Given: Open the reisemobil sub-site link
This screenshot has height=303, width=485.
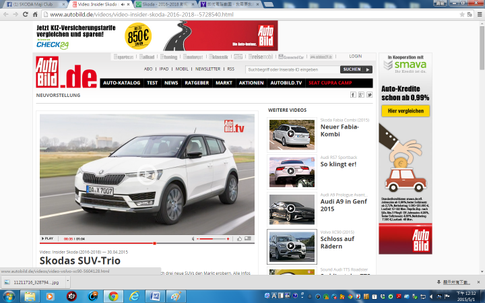Looking at the screenshot, I should point(261,57).
